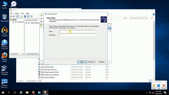This screenshot has height=95, width=169.
Task: Select Local Security Policy in file list
Action: [47, 67]
